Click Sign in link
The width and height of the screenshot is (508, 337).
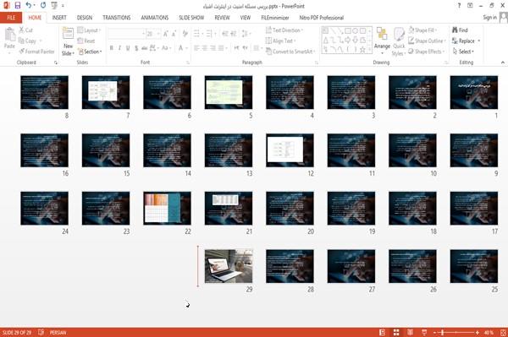pos(489,18)
